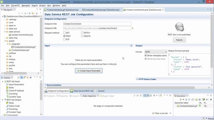Click the profile folder icon
The image size is (214, 120).
point(7,65)
